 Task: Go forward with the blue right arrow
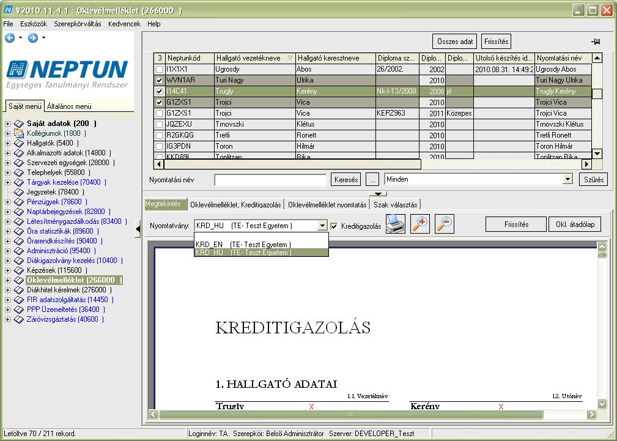click(x=33, y=38)
